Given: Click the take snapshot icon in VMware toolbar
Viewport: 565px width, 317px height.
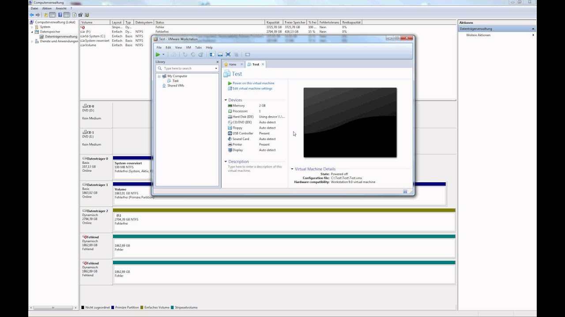Looking at the screenshot, I should (185, 55).
